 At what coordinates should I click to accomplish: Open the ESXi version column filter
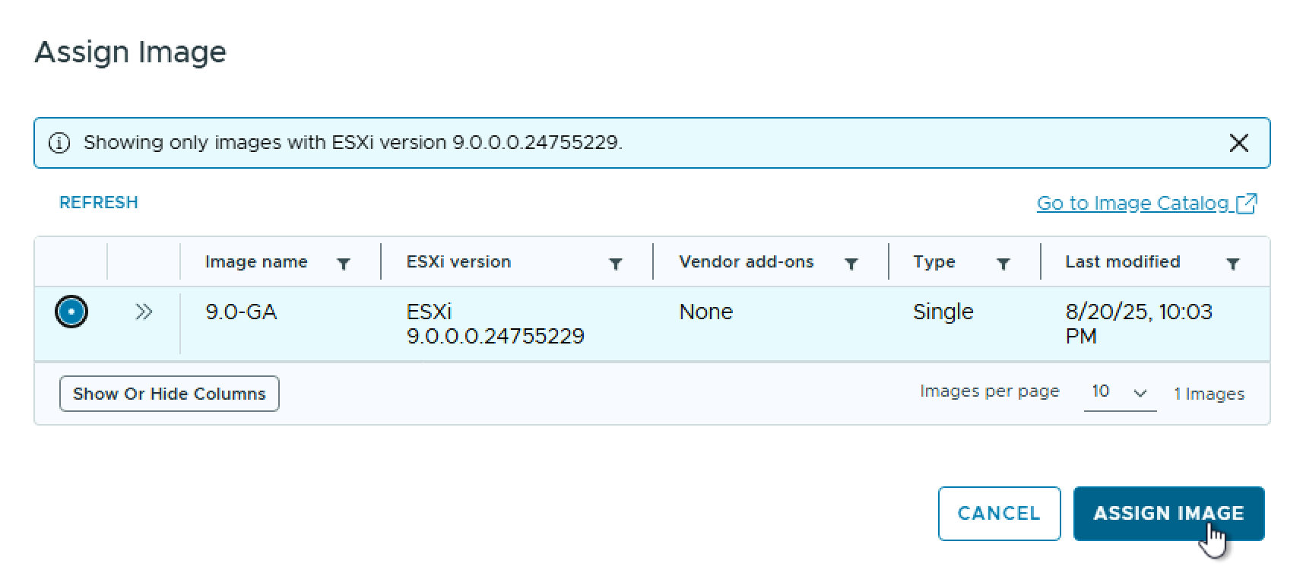click(x=616, y=264)
